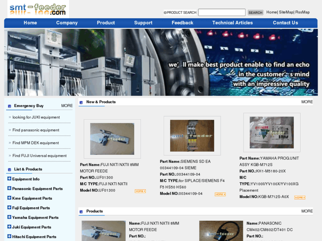Viewport: 322px width, 241px height.
Task: Click the PANASONIC CM402/CM602/DT401 DC name text
Action: [x=270, y=226]
